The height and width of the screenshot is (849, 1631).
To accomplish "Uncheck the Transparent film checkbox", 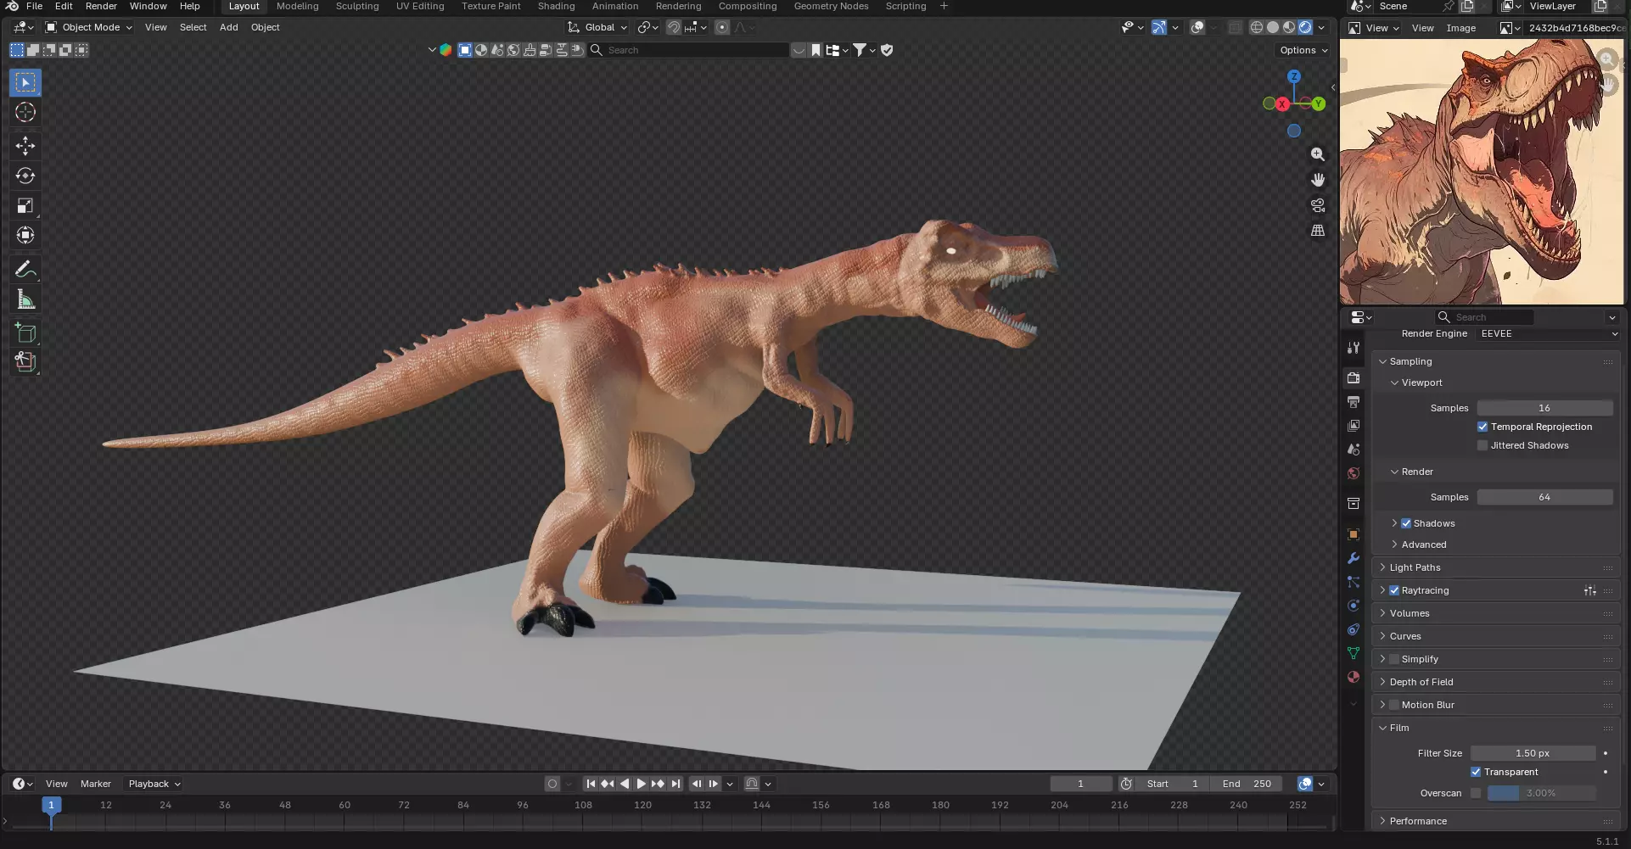I will click(1476, 772).
